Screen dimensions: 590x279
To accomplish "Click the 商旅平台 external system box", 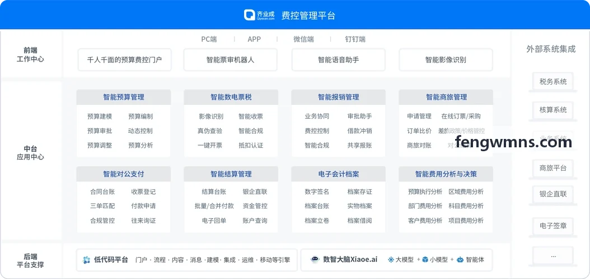I will pos(552,167).
